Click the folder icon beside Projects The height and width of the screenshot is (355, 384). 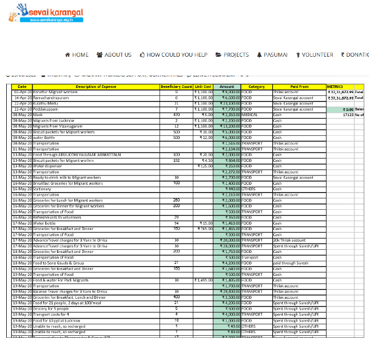pos(218,55)
